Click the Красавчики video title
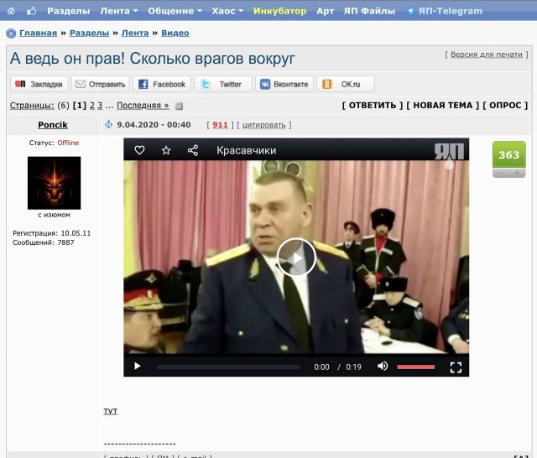537x458 pixels. [246, 150]
